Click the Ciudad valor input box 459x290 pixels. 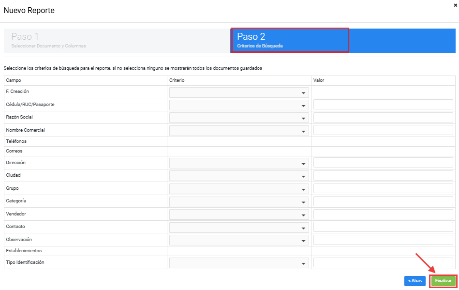[383, 176]
